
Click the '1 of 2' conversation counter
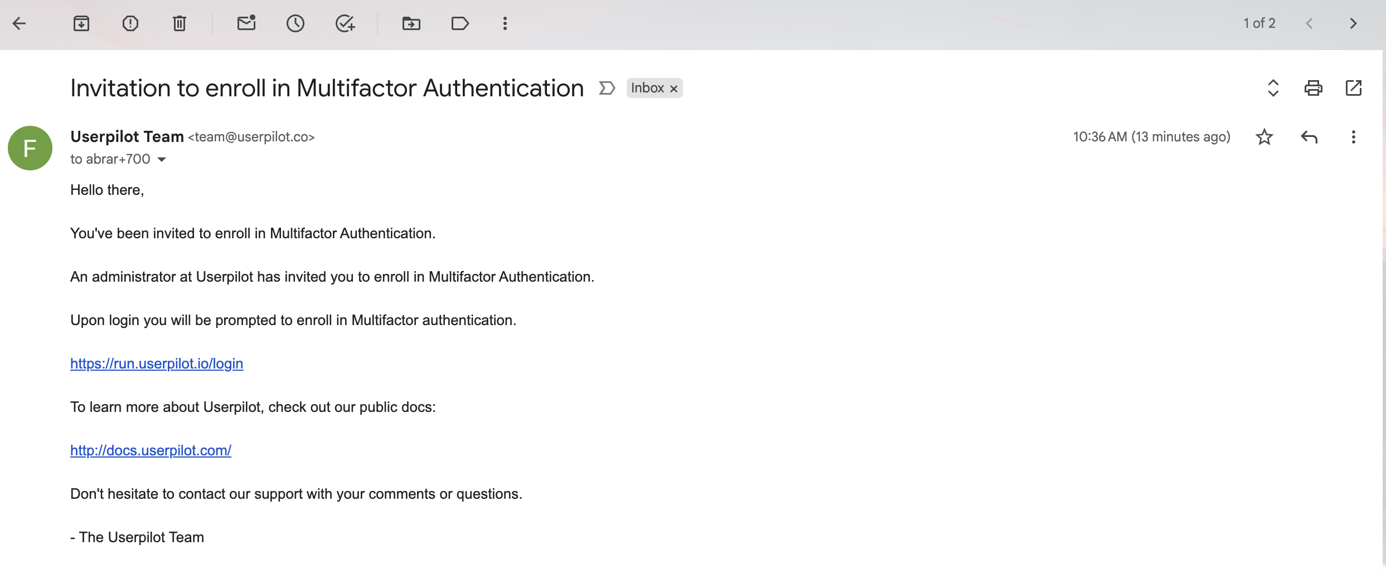click(x=1259, y=23)
